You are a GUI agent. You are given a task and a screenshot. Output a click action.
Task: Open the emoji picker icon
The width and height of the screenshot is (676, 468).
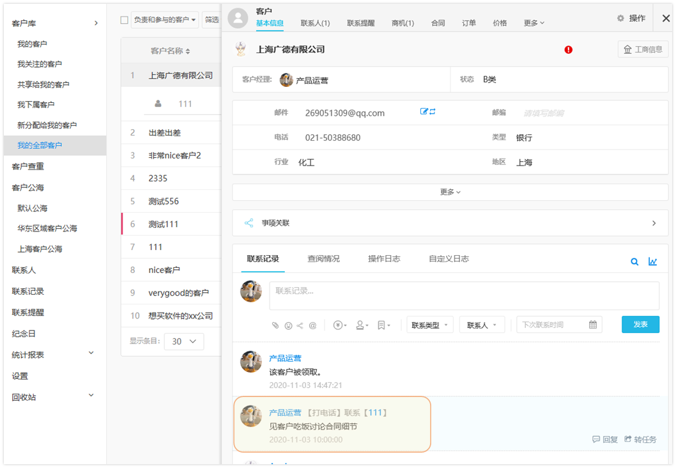click(288, 325)
